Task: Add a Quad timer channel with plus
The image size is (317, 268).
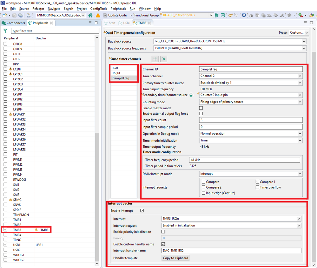Action: click(155, 59)
